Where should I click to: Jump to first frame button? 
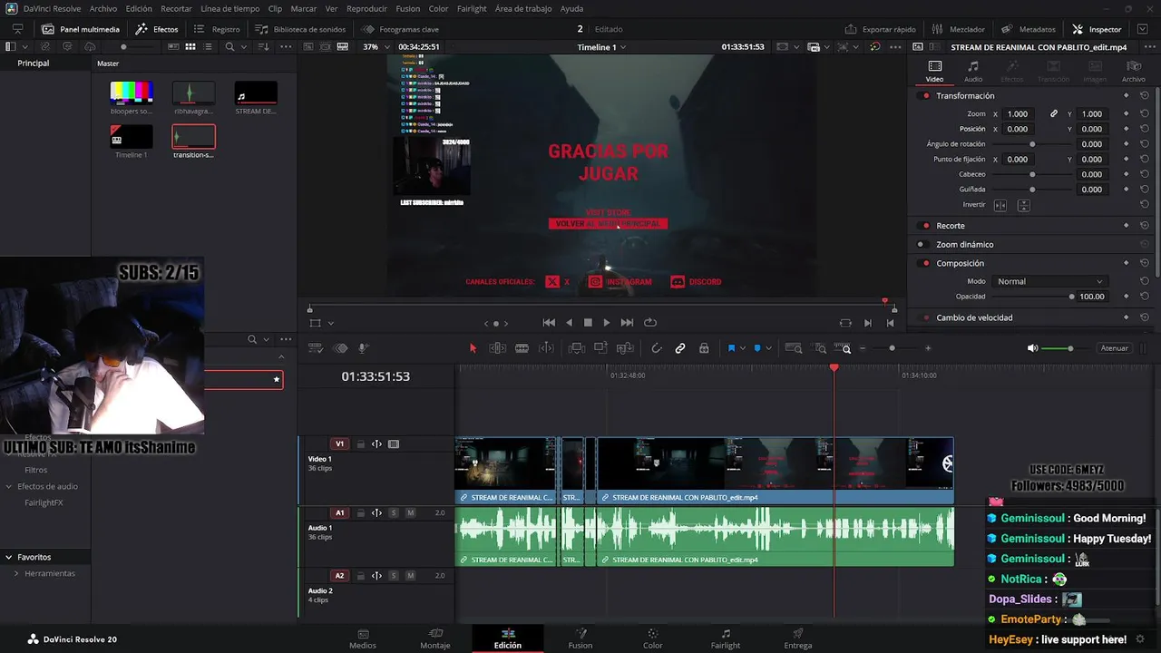pyautogui.click(x=549, y=323)
